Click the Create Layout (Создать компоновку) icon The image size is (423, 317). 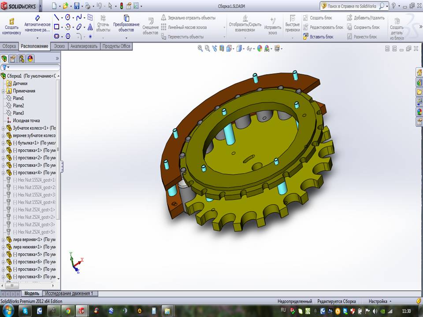(x=11, y=22)
